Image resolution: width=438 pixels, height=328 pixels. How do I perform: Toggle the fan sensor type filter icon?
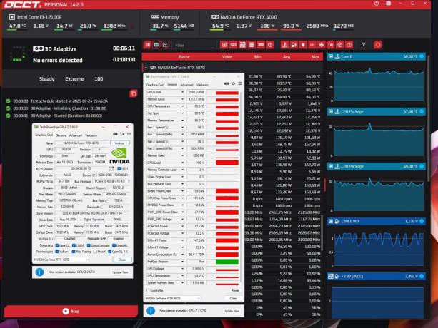322,45
